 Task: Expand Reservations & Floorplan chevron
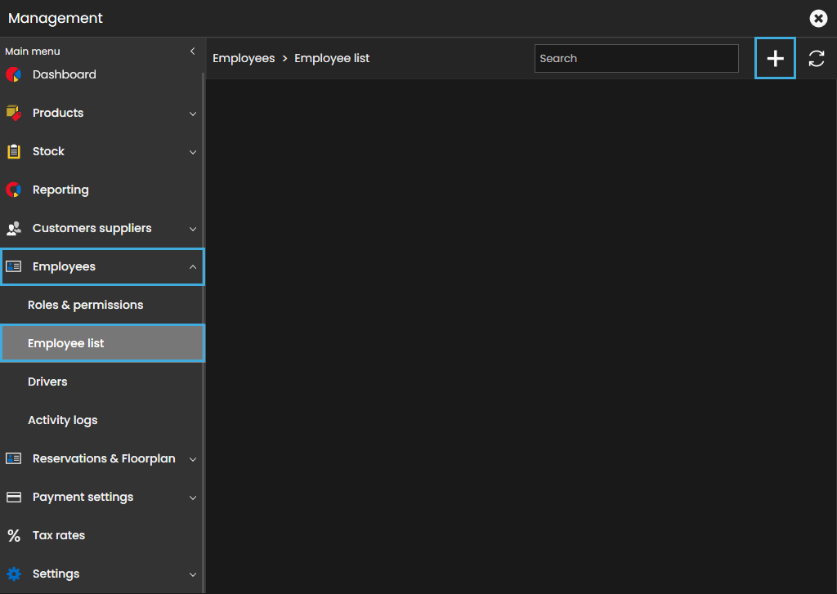click(x=193, y=459)
